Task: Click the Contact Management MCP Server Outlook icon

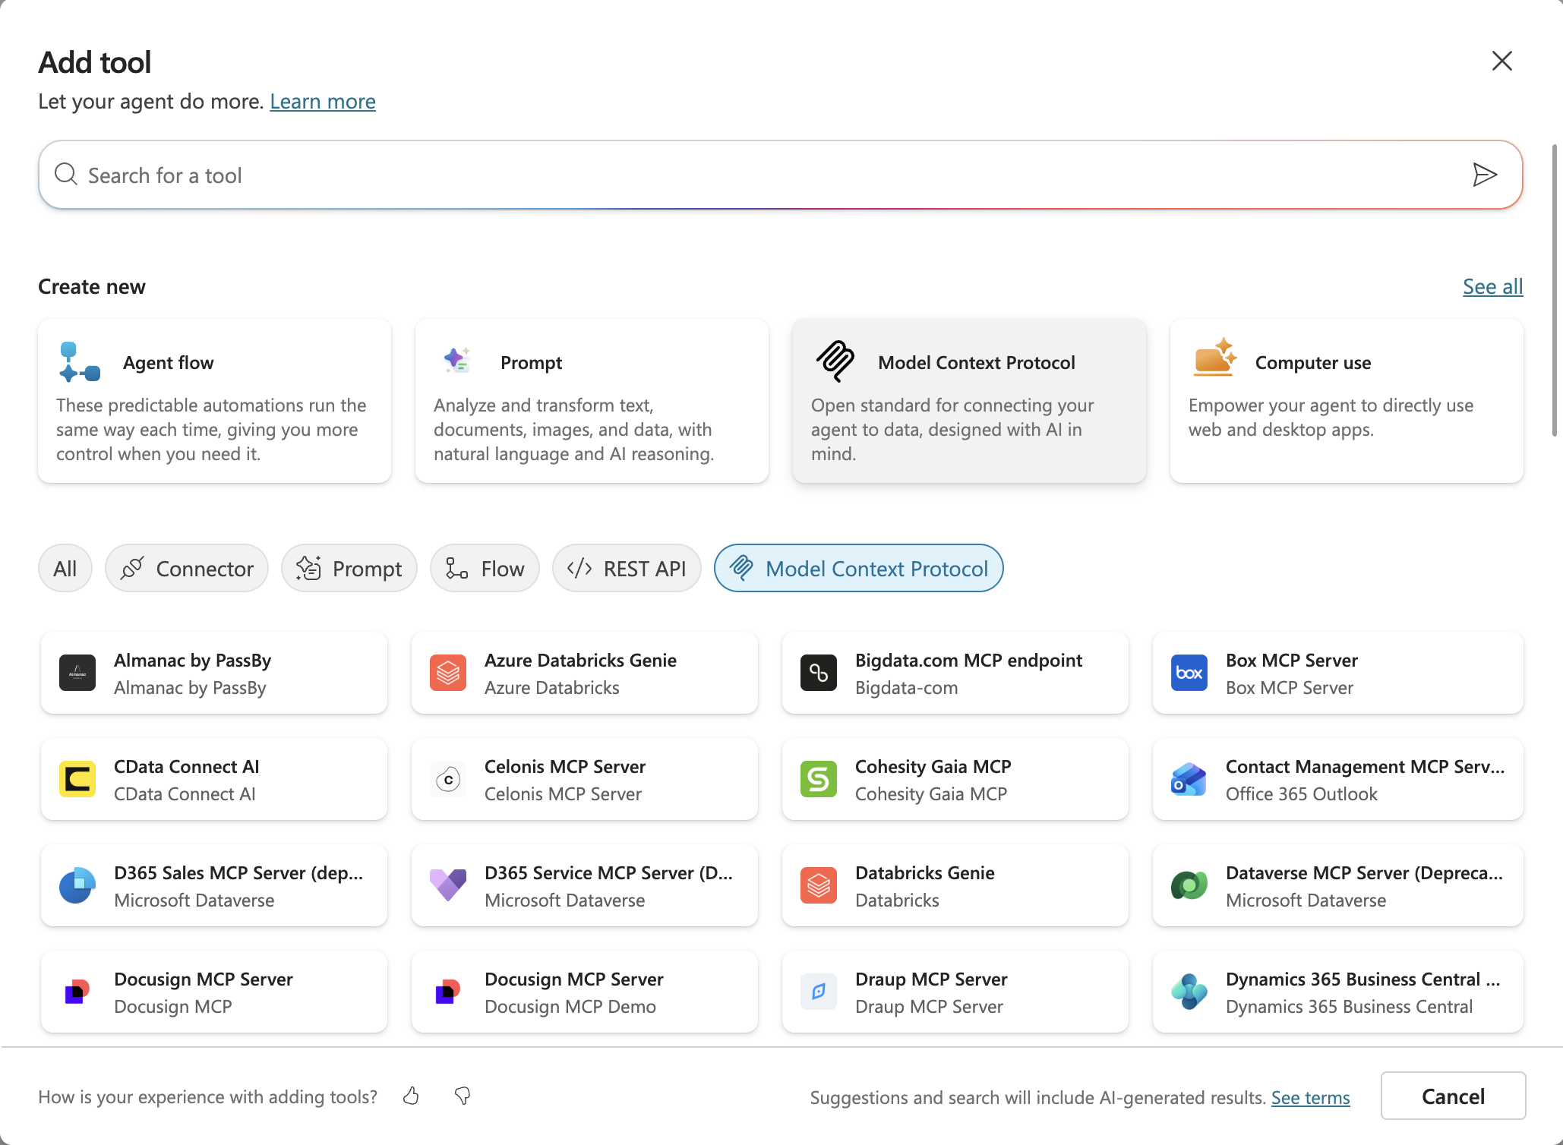Action: point(1189,779)
